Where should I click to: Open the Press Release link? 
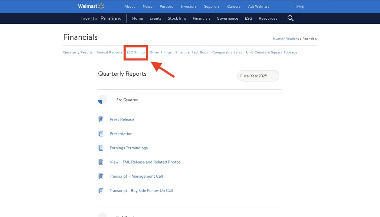coord(122,119)
